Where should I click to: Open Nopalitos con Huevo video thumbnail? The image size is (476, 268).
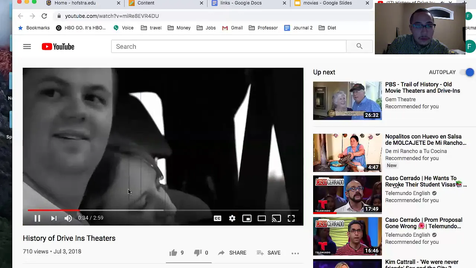pyautogui.click(x=347, y=153)
